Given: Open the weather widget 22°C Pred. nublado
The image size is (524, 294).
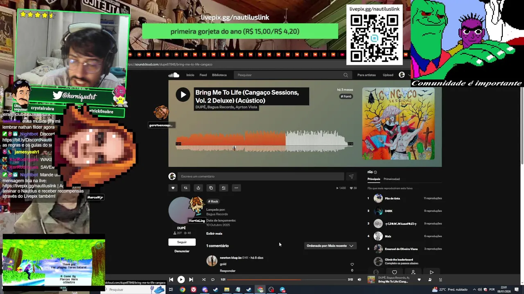Looking at the screenshot, I should click(x=449, y=290).
